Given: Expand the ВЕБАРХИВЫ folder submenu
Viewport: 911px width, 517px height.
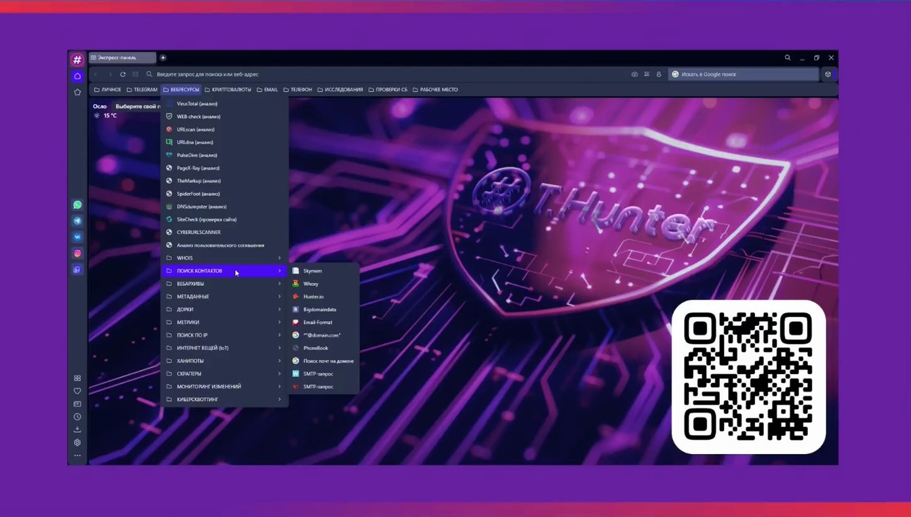Looking at the screenshot, I should tap(224, 284).
